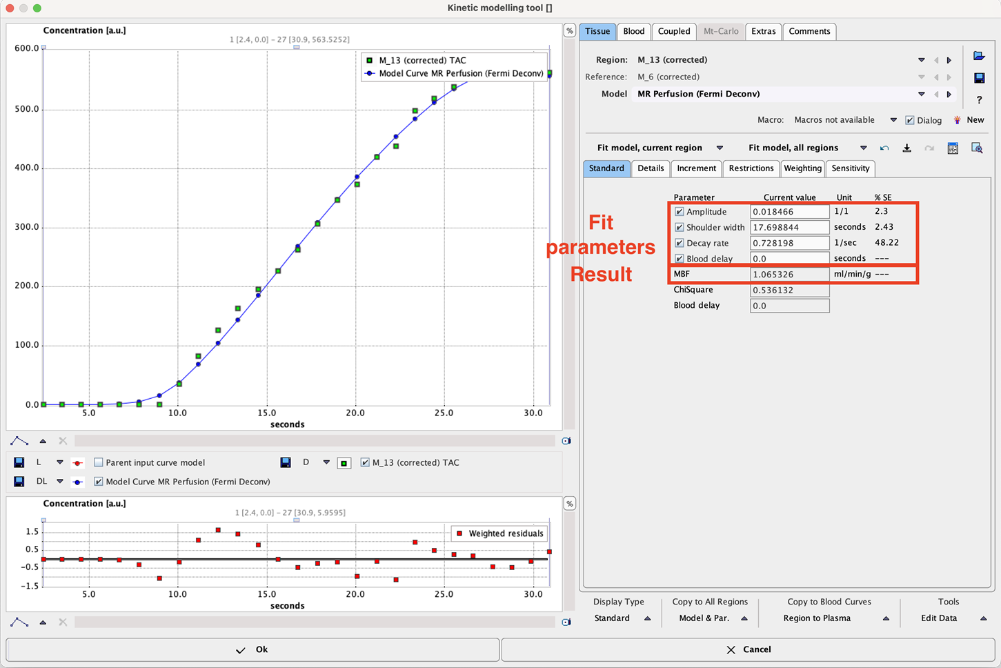This screenshot has width=1001, height=668.
Task: Toggle the Blood delay fit checkbox
Action: pos(680,259)
